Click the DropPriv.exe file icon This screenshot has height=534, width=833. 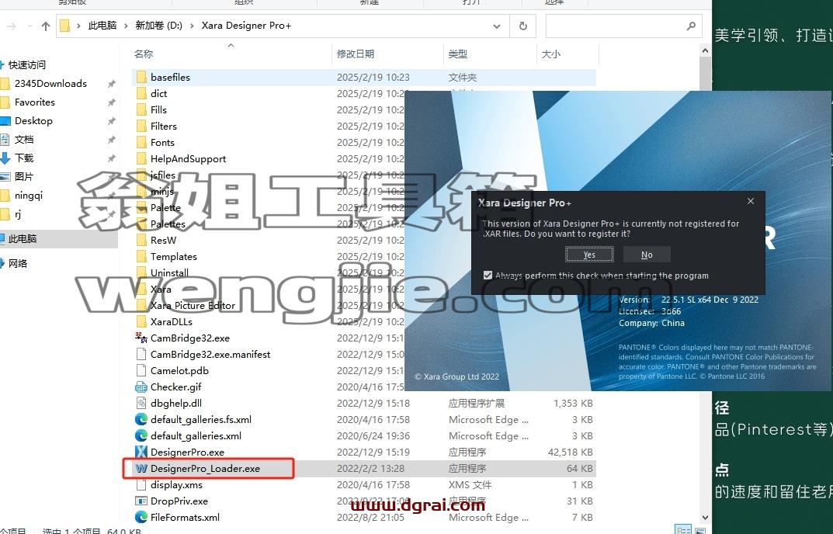141,501
